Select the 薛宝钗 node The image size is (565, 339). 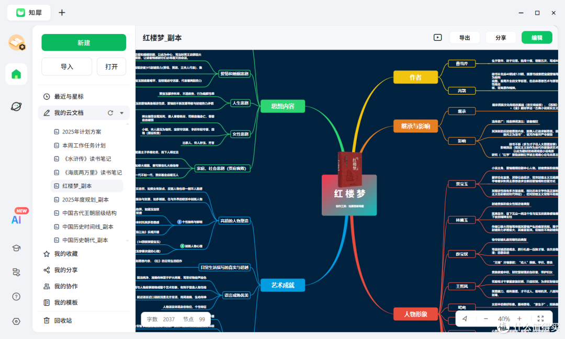point(461,254)
